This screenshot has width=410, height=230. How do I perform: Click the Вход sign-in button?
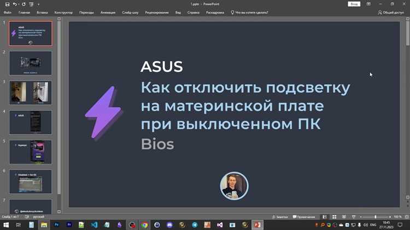tap(354, 4)
